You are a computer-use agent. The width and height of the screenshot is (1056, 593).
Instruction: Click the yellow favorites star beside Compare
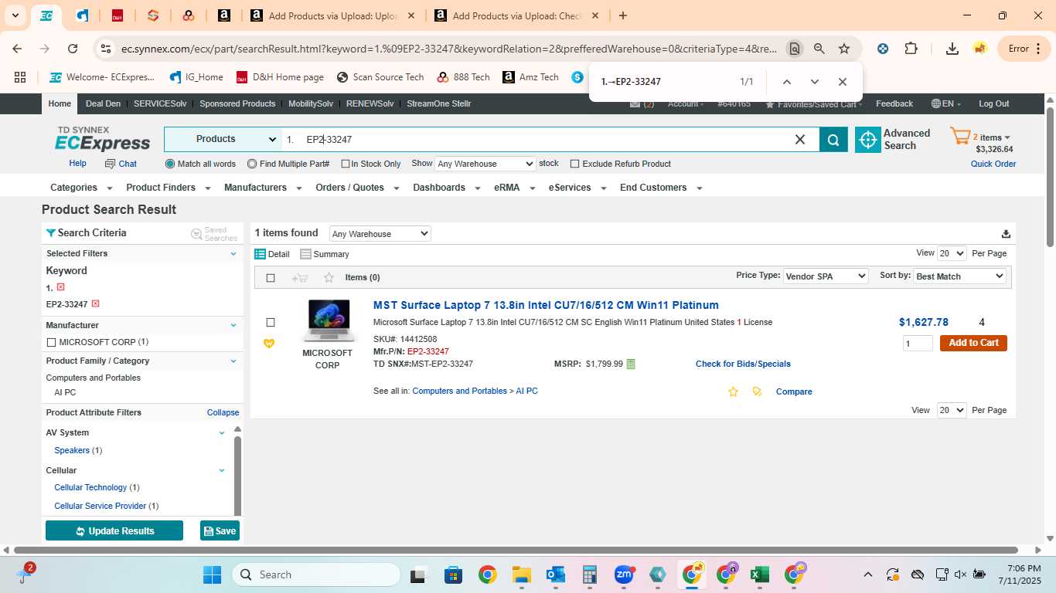pyautogui.click(x=733, y=391)
